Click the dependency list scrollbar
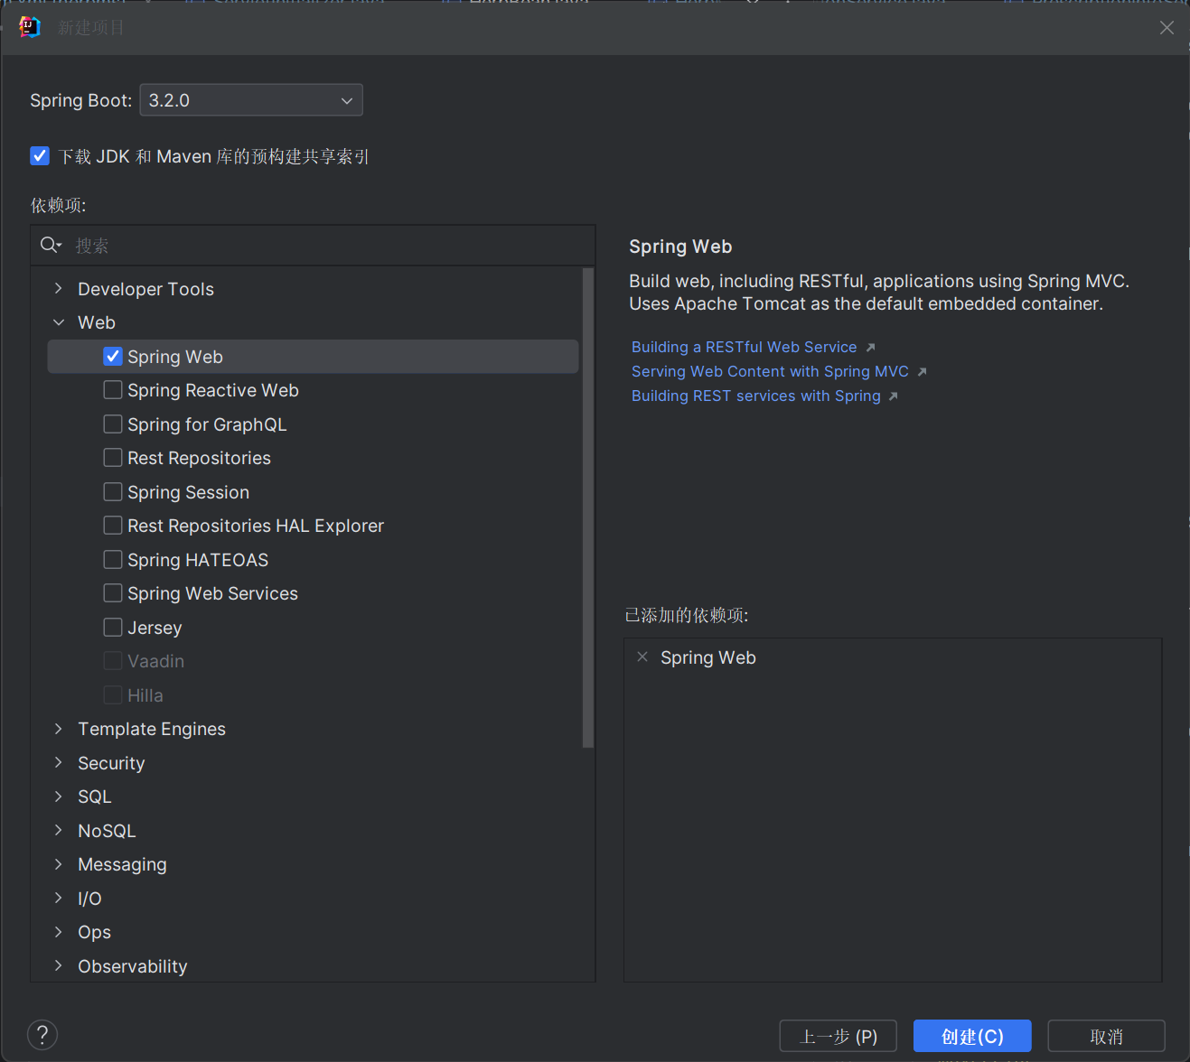1190x1062 pixels. [x=588, y=508]
